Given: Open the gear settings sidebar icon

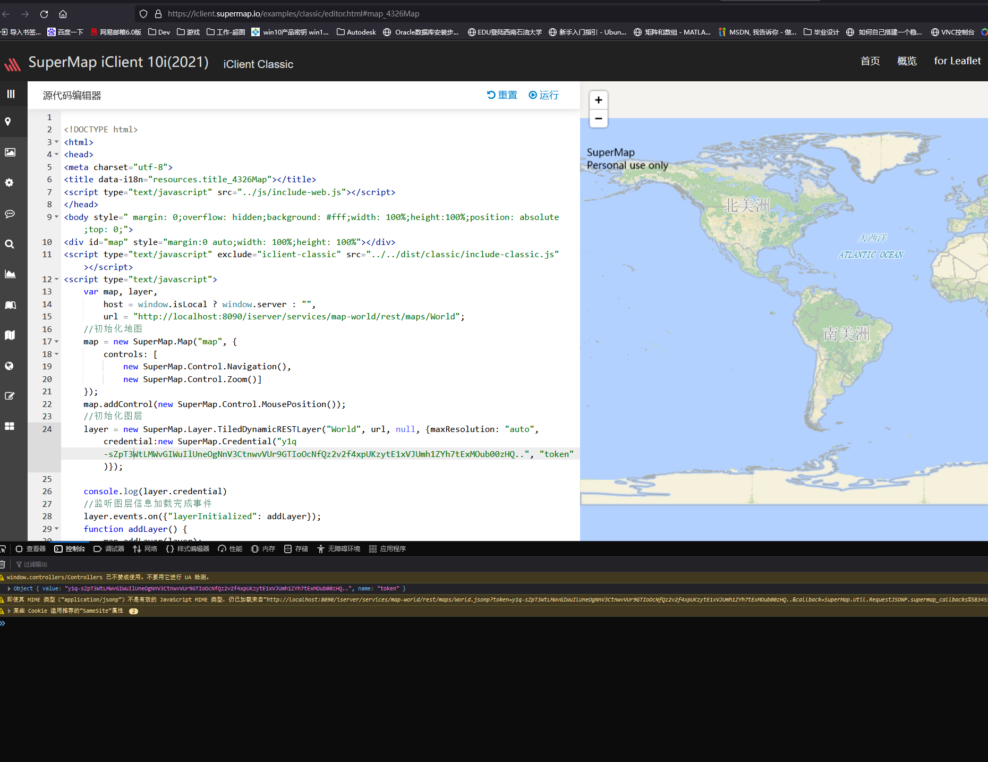Looking at the screenshot, I should (9, 183).
